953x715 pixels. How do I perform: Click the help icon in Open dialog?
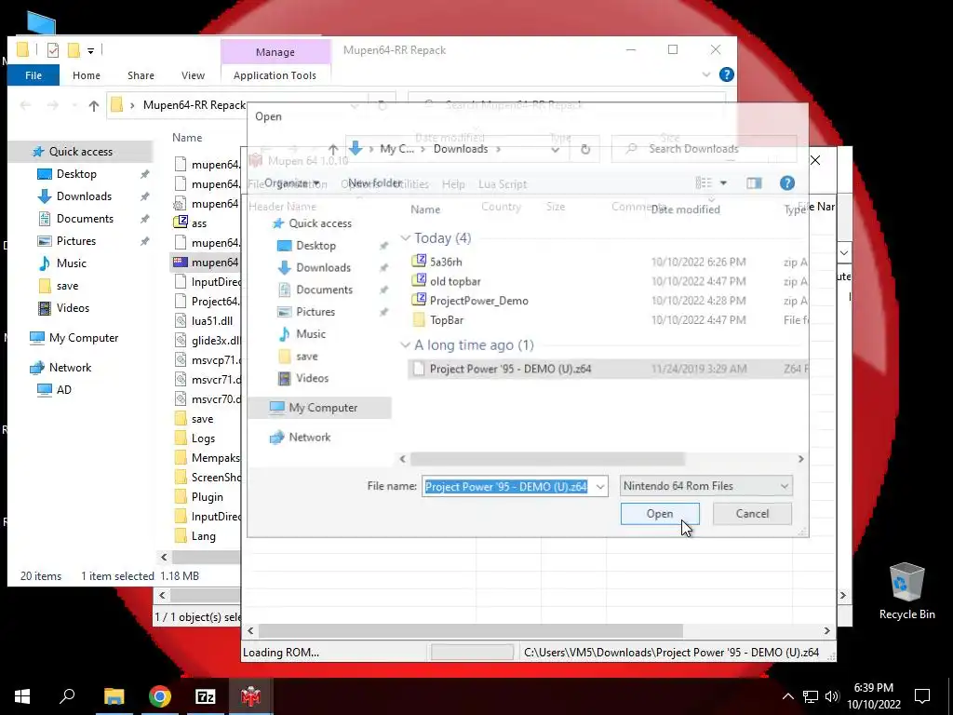pyautogui.click(x=787, y=183)
